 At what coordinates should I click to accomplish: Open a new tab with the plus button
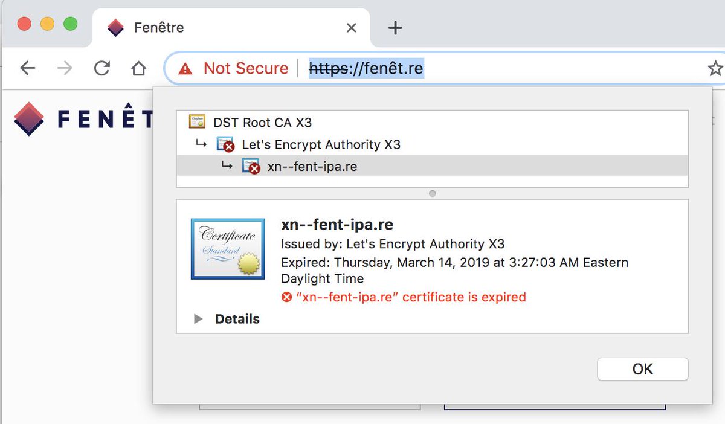click(395, 28)
